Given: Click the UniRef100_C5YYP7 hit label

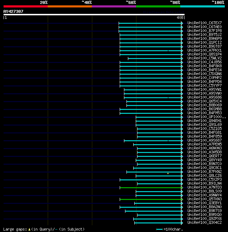Looking at the screenshot, I should coord(204,85).
